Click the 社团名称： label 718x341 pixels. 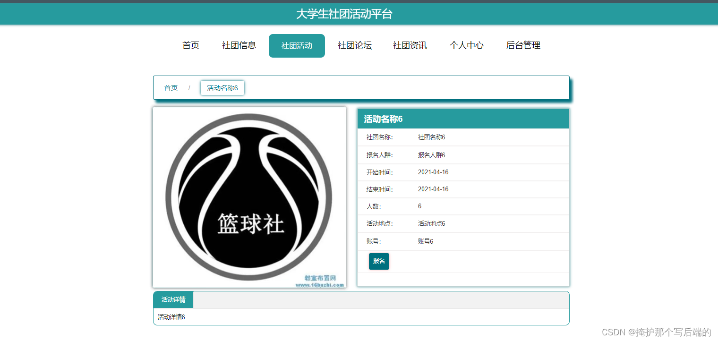tap(380, 137)
